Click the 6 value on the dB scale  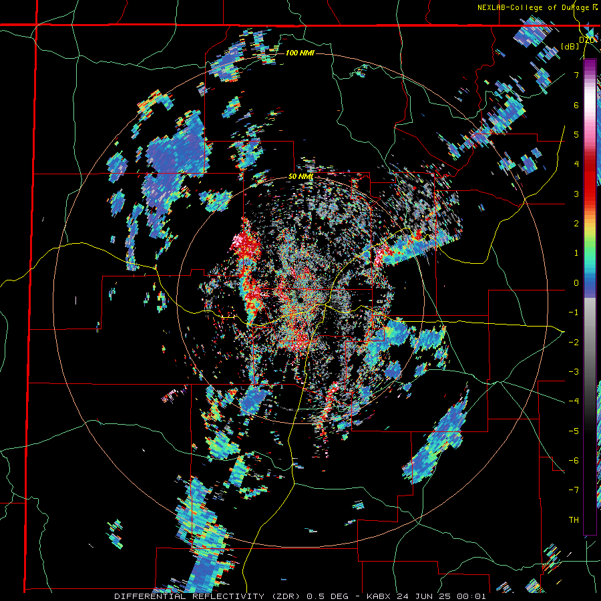(576, 105)
